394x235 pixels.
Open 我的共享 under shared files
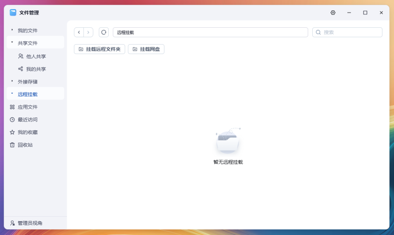35,69
